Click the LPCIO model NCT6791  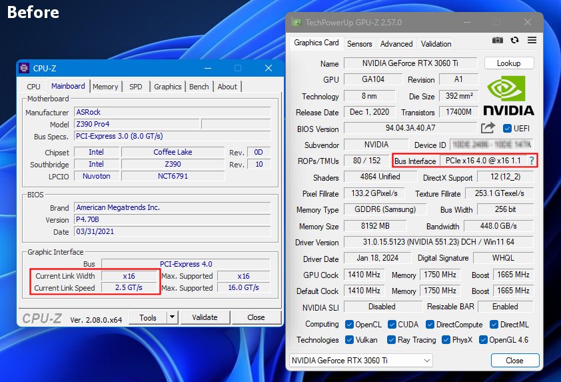(173, 176)
